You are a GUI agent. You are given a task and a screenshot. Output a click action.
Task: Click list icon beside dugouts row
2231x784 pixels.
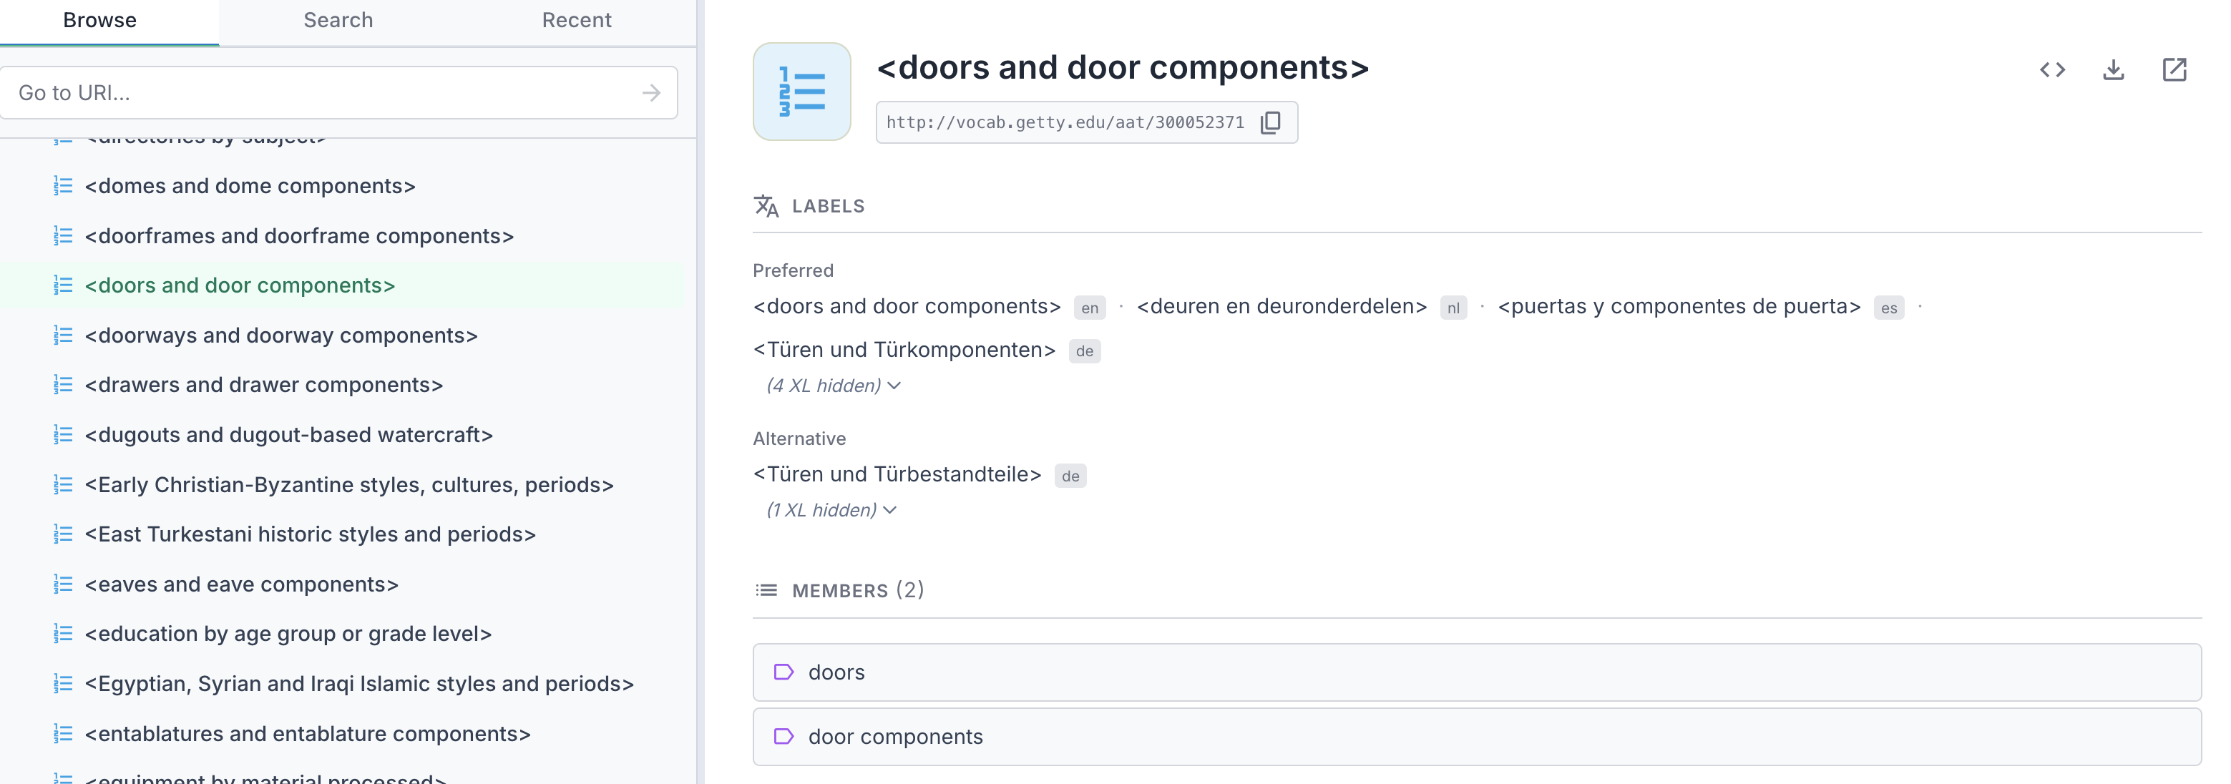point(62,435)
